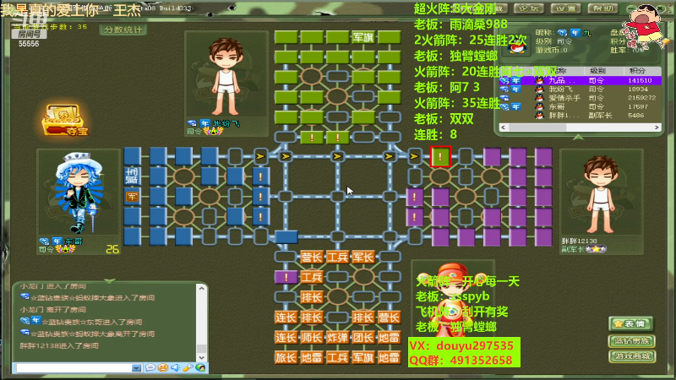Click the chat log vertical scrollbar thumb
The width and height of the screenshot is (676, 380).
click(x=201, y=349)
